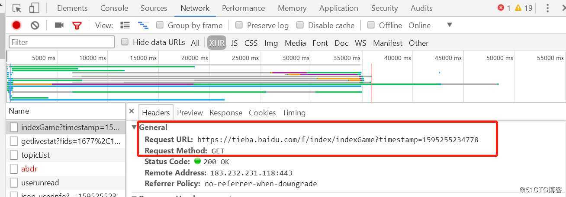Click the inspect element picker icon
Viewport: 566px width, 197px height.
point(17,8)
